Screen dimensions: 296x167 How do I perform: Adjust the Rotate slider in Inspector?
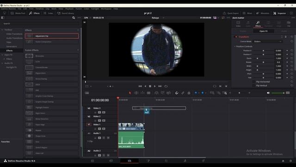pyautogui.click(x=263, y=62)
